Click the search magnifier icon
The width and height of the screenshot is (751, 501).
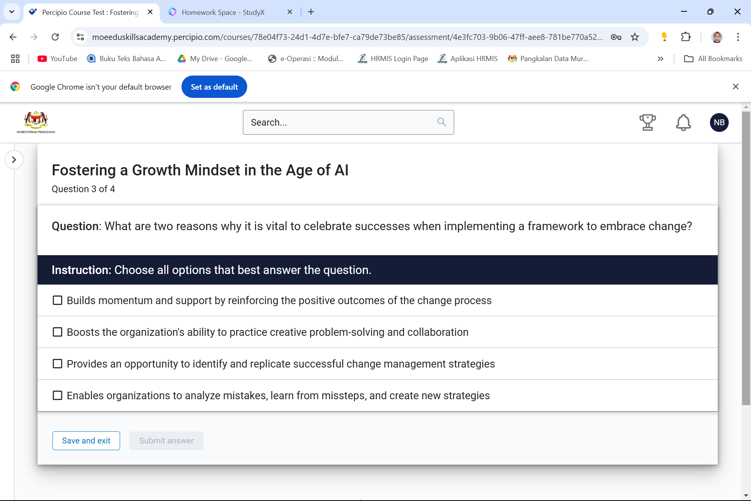click(x=442, y=122)
